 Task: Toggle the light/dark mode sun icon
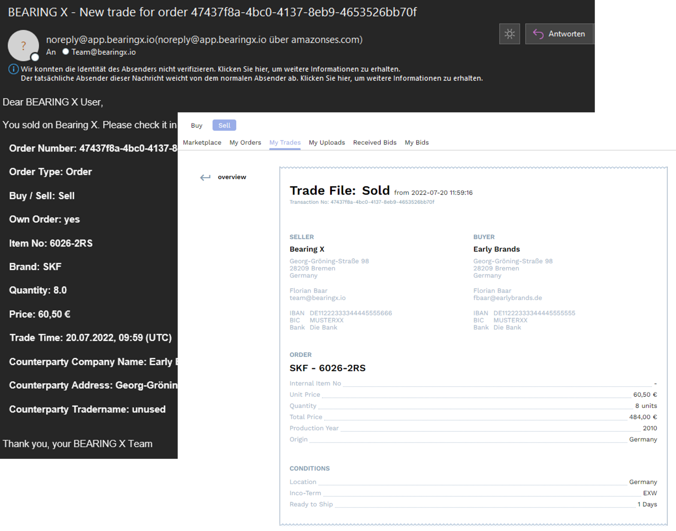pos(509,34)
